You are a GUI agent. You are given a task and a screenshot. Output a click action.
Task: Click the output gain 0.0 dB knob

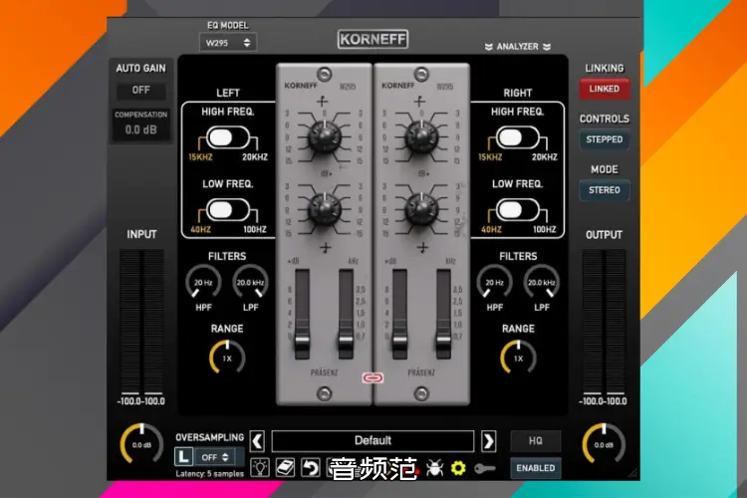pyautogui.click(x=604, y=444)
